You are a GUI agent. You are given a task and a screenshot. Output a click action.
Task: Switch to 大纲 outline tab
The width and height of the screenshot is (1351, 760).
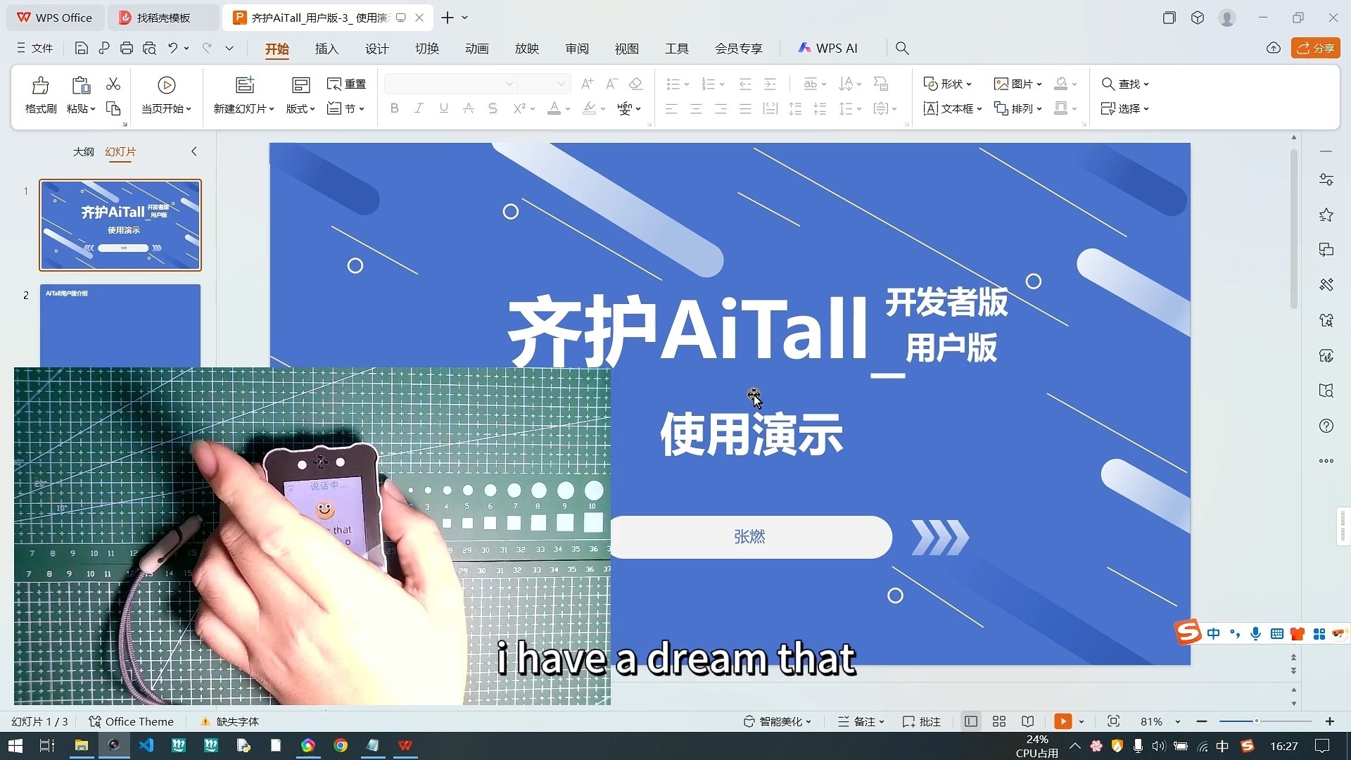pos(83,151)
